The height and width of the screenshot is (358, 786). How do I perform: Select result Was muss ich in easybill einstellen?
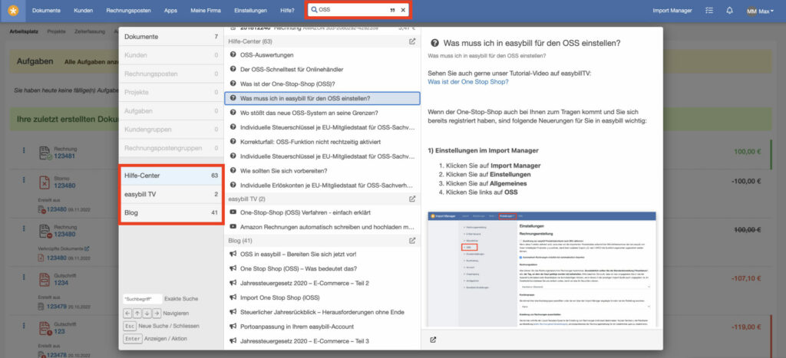point(322,98)
